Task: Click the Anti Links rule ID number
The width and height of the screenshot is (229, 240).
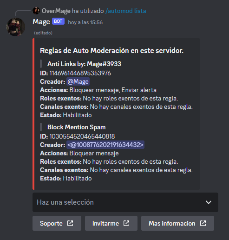Action: point(80,73)
